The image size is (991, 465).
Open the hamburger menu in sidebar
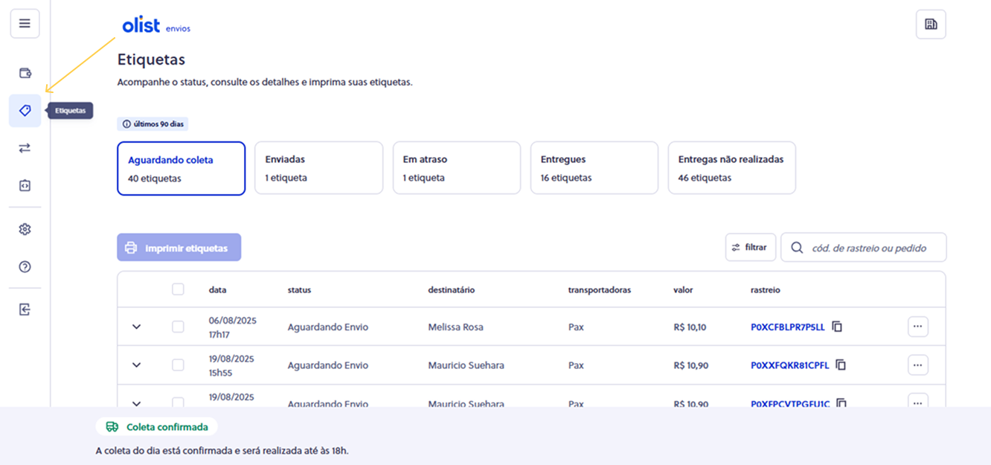[25, 24]
